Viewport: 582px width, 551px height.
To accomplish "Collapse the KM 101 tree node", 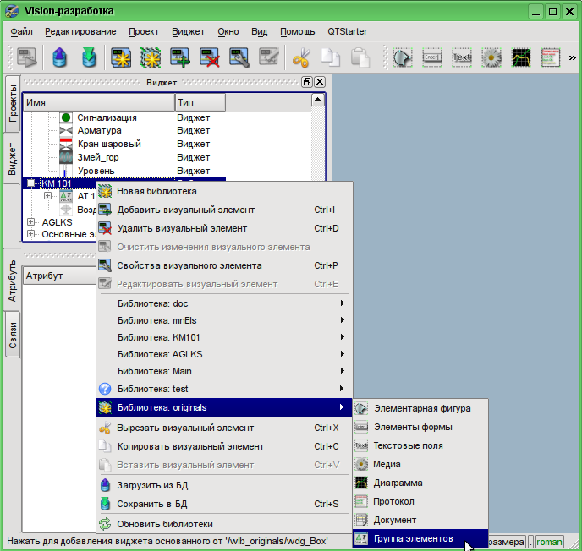I will click(x=31, y=183).
